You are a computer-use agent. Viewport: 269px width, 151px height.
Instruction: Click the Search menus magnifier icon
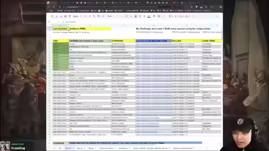click(x=52, y=16)
